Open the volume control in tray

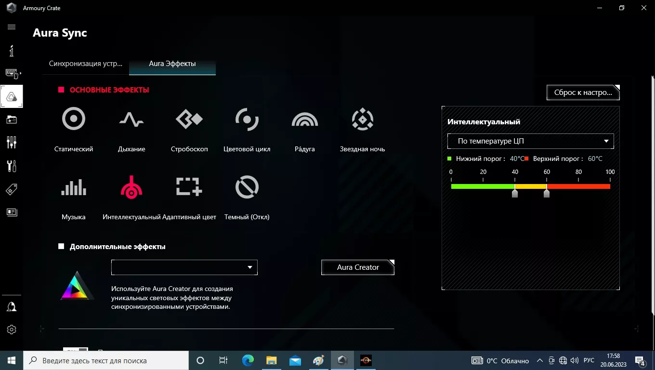pos(575,360)
